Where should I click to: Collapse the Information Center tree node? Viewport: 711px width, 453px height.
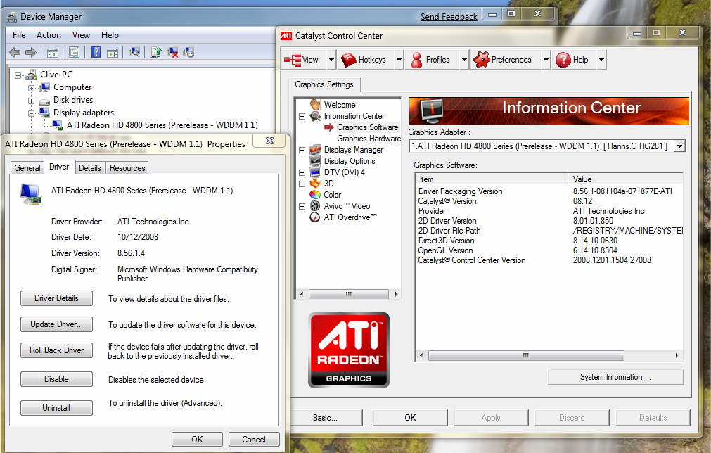(302, 117)
